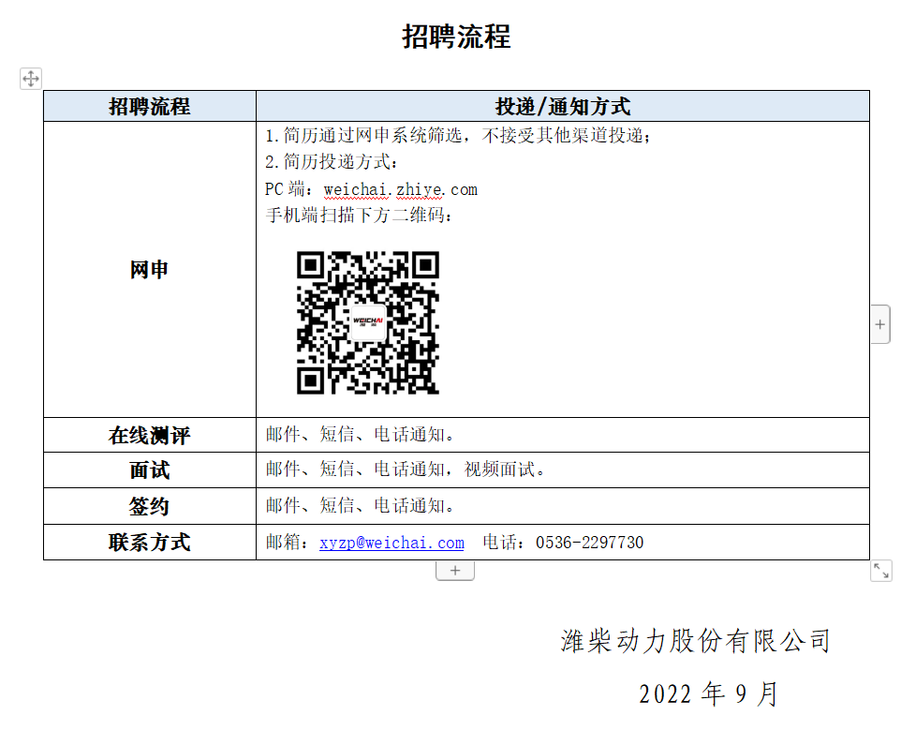Click the WEICHAI QR code image
901x745 pixels.
(368, 322)
